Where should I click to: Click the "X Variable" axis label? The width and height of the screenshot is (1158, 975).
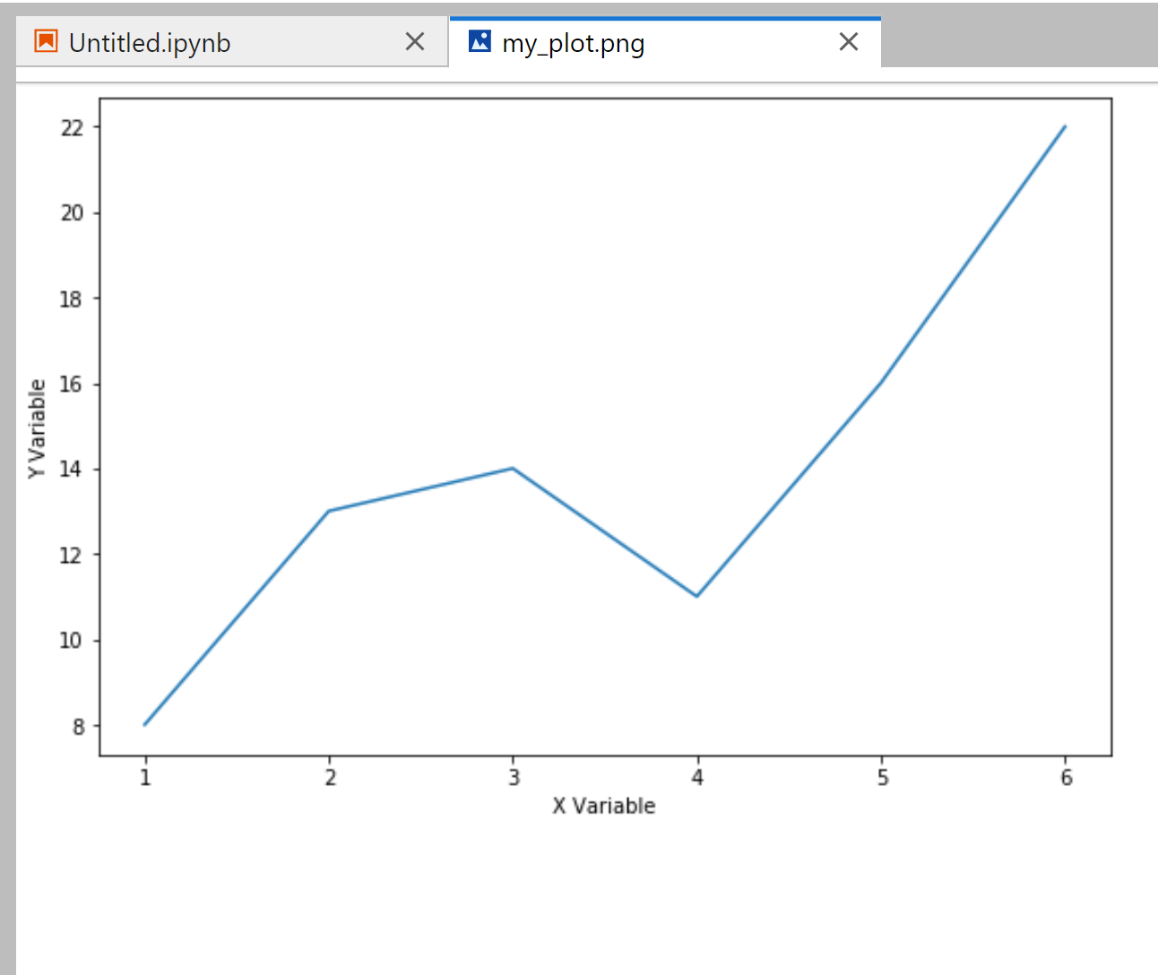coord(603,806)
